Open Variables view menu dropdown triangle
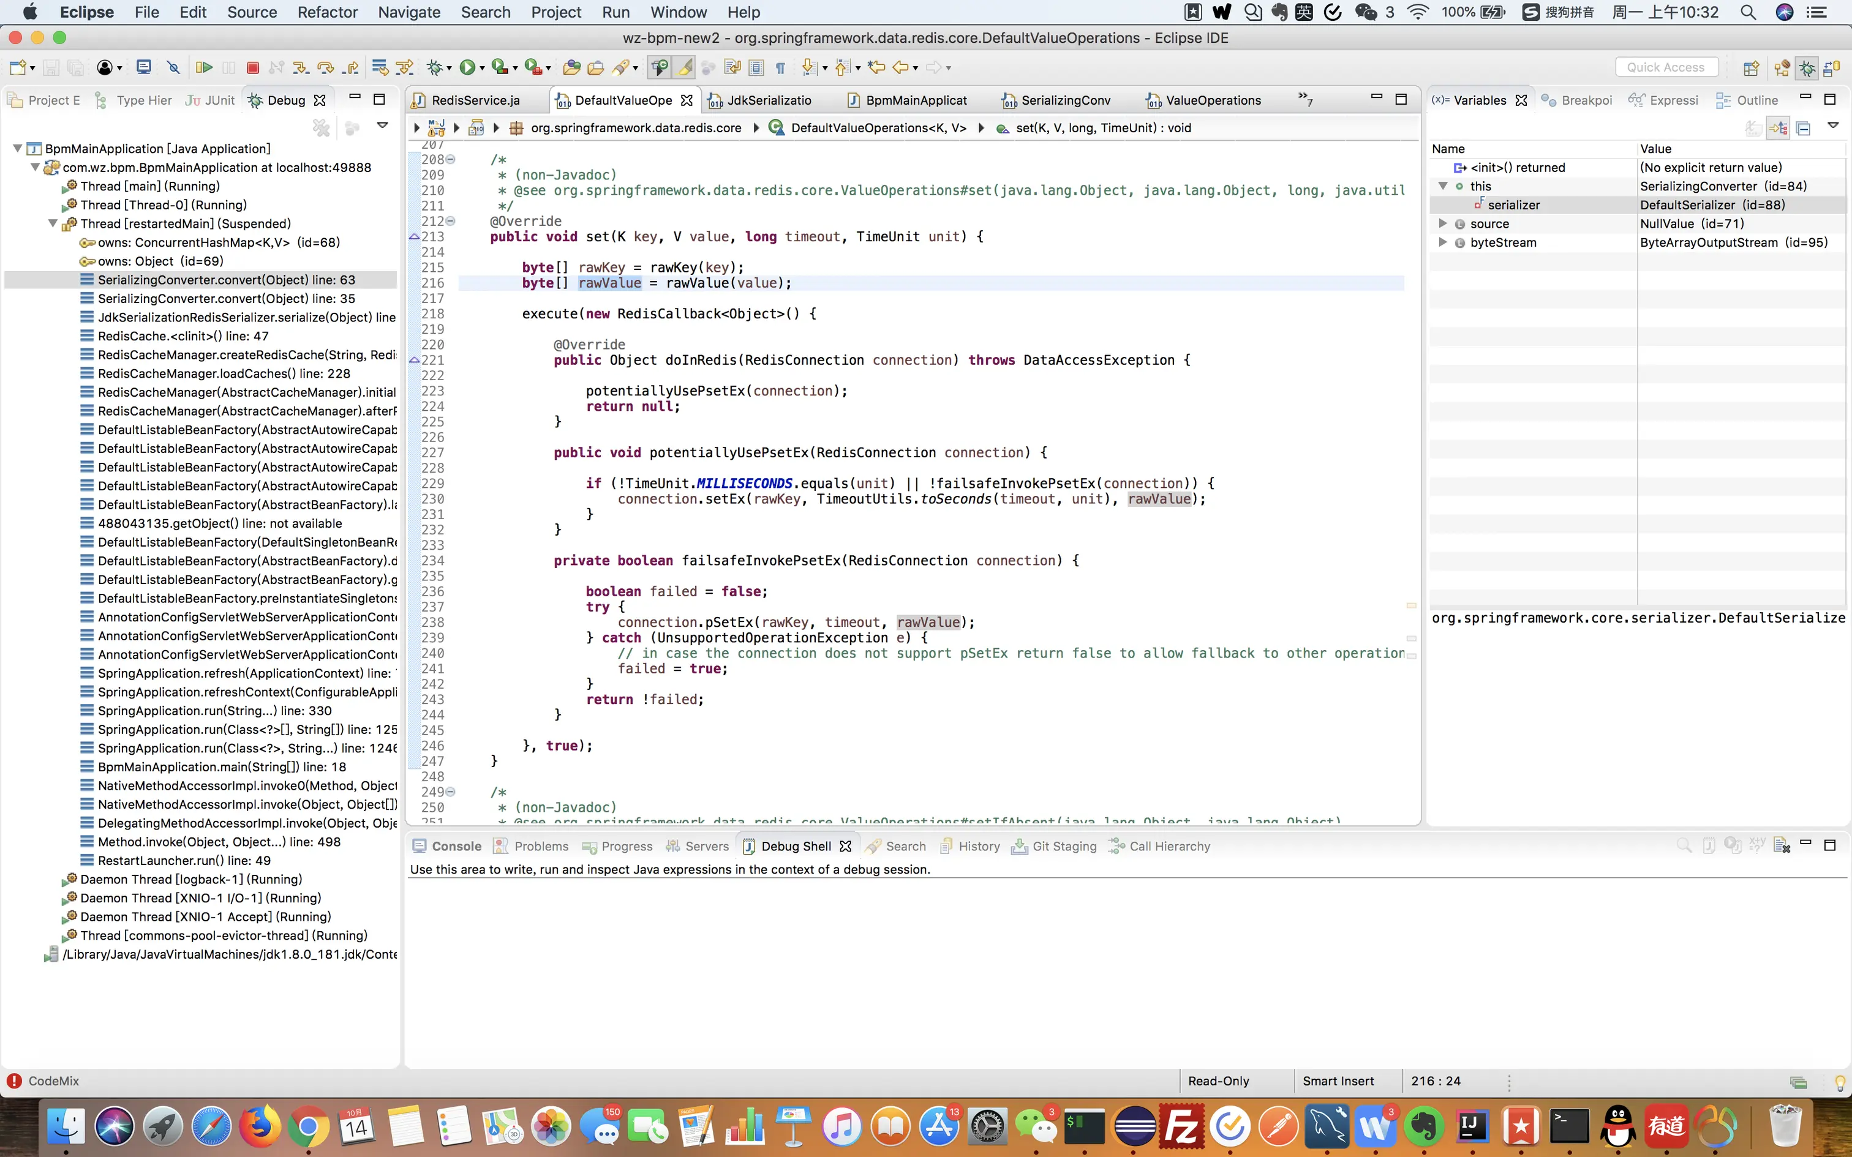Screen dimensions: 1852x1157 click(x=1833, y=125)
